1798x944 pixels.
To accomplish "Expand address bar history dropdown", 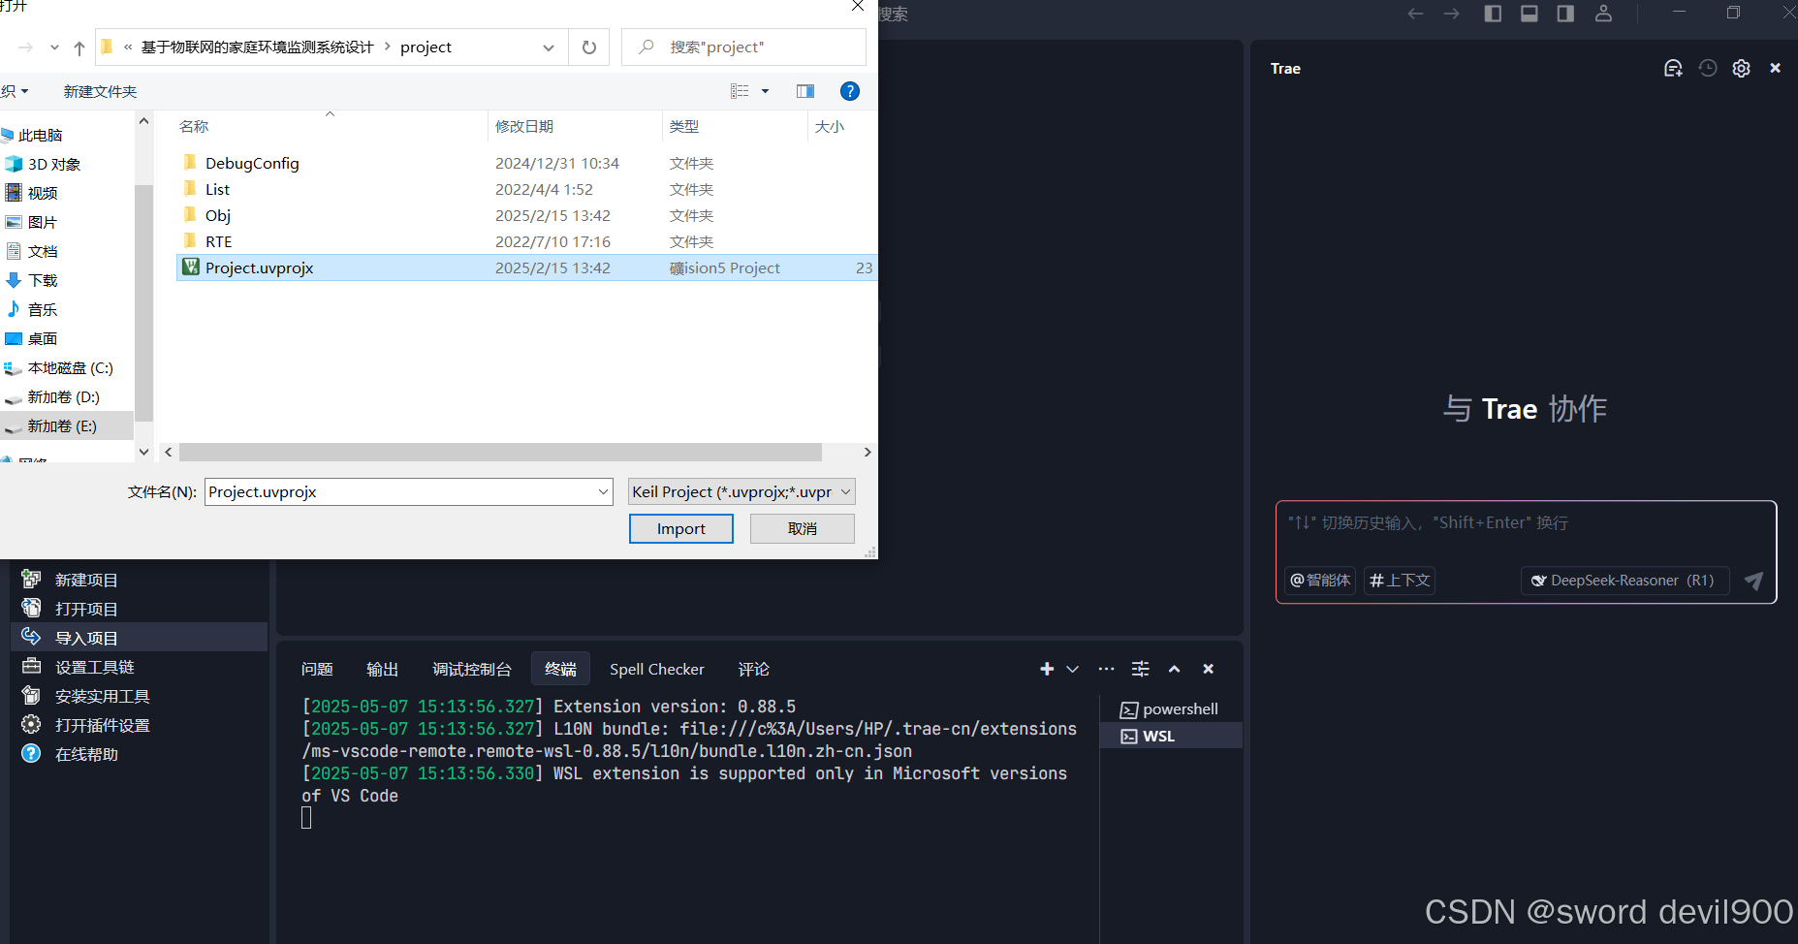I will pyautogui.click(x=549, y=47).
